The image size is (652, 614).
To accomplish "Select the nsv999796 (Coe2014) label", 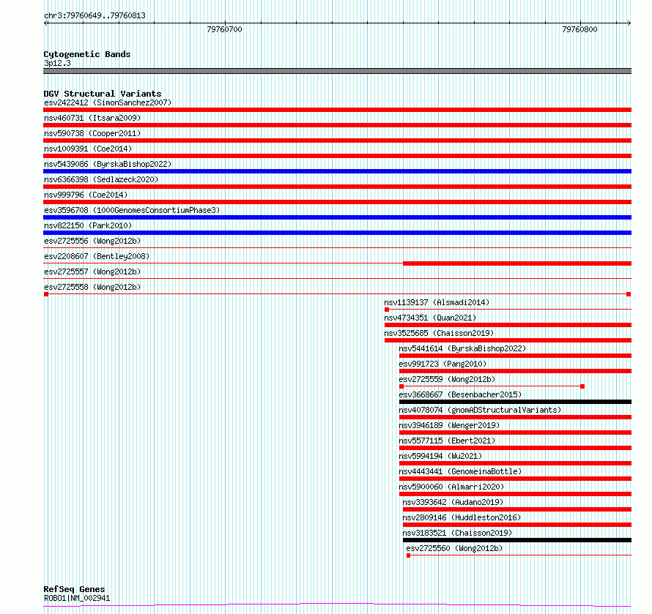I will (x=86, y=195).
